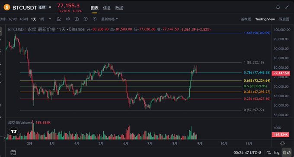Click the plus circle toolbar icon
This screenshot has width=294, height=157.
click(86, 19)
